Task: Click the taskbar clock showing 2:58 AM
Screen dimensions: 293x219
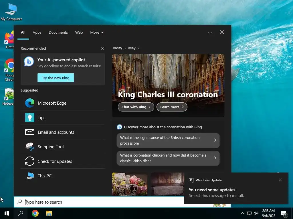Action: click(x=268, y=213)
